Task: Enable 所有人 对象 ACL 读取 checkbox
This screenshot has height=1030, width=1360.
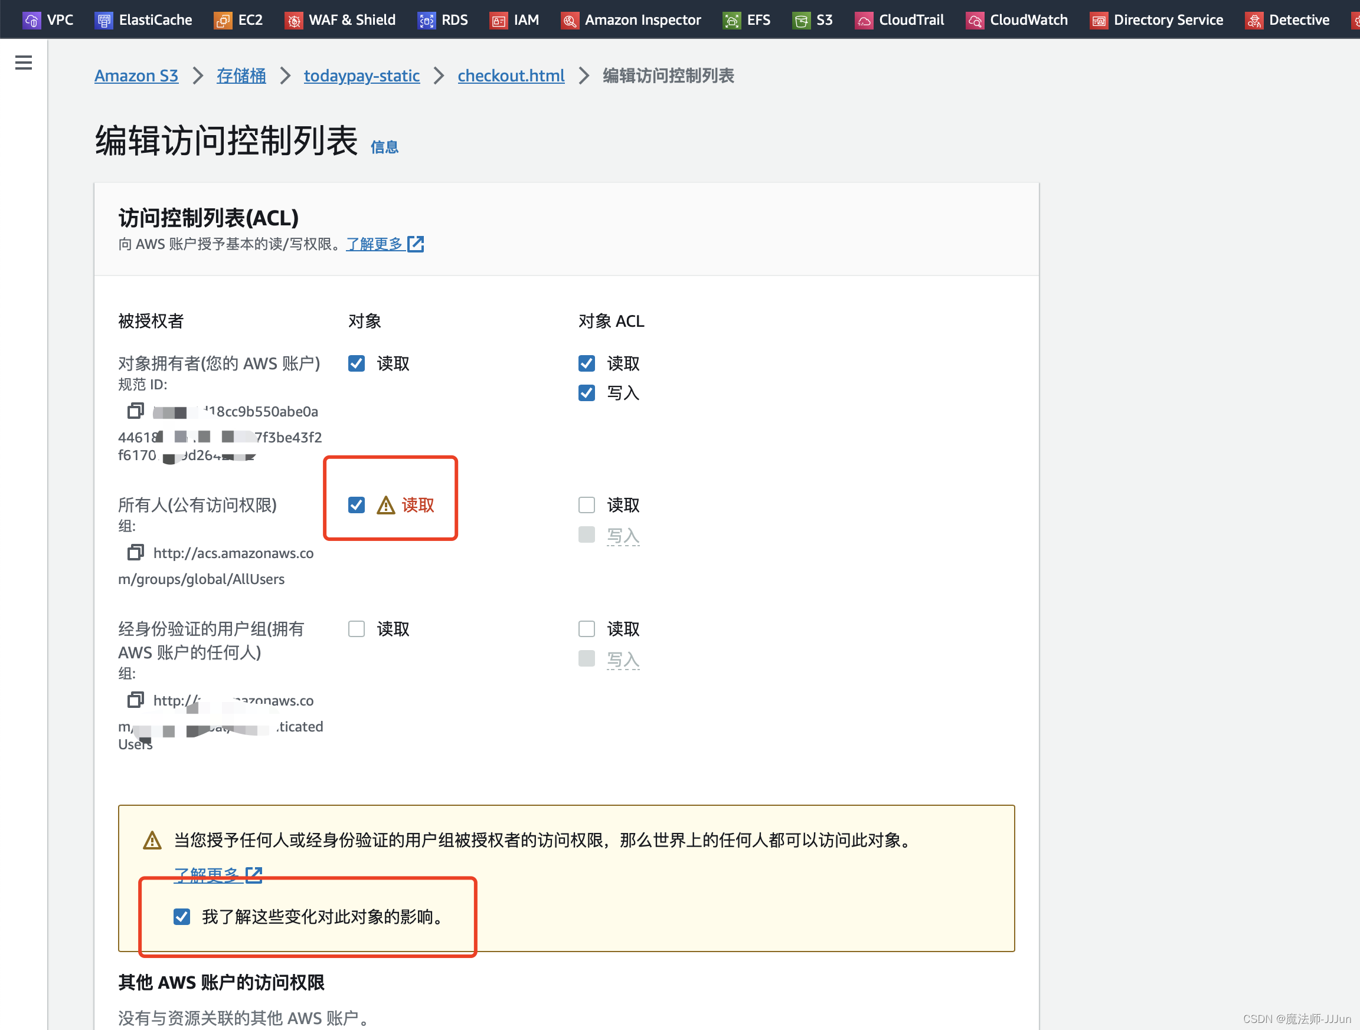Action: point(587,505)
